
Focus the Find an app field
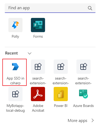pos(50,8)
